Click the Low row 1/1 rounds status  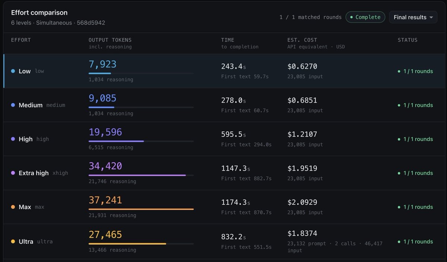[x=415, y=71]
